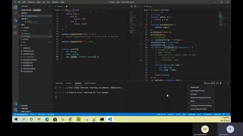243x136 pixels.
Task: Collapse the demo folder
Action: [x=24, y=31]
